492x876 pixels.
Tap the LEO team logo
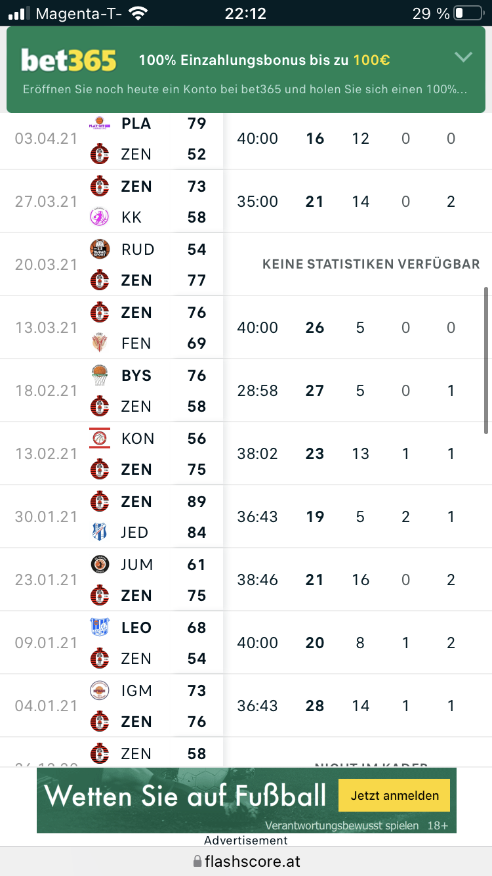point(100,627)
